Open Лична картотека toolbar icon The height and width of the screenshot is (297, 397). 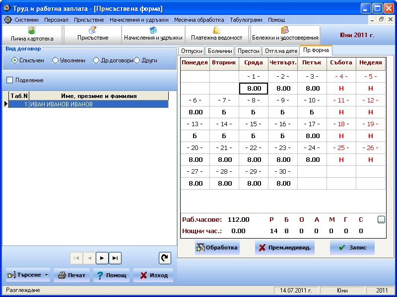pos(32,35)
